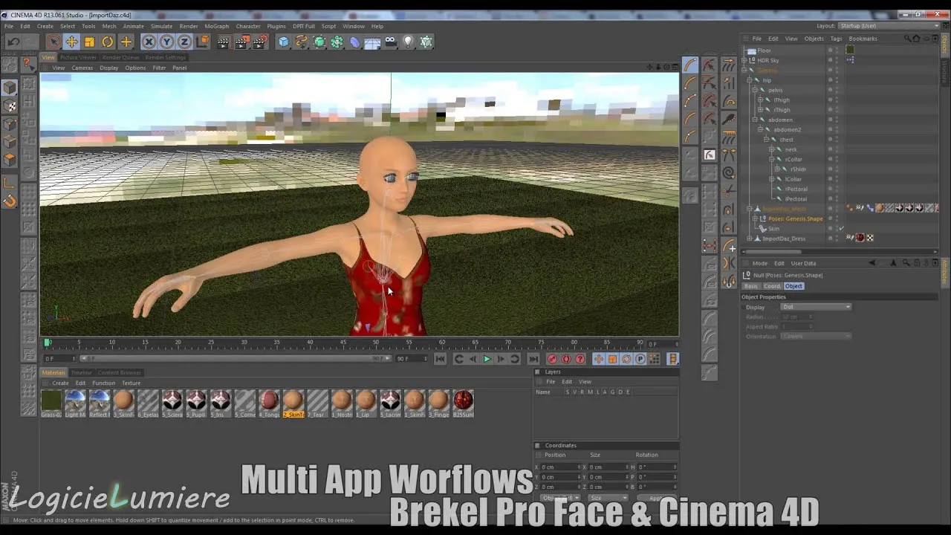Viewport: 951px width, 535px height.
Task: Click the spline drawing tool icon
Action: coord(301,42)
